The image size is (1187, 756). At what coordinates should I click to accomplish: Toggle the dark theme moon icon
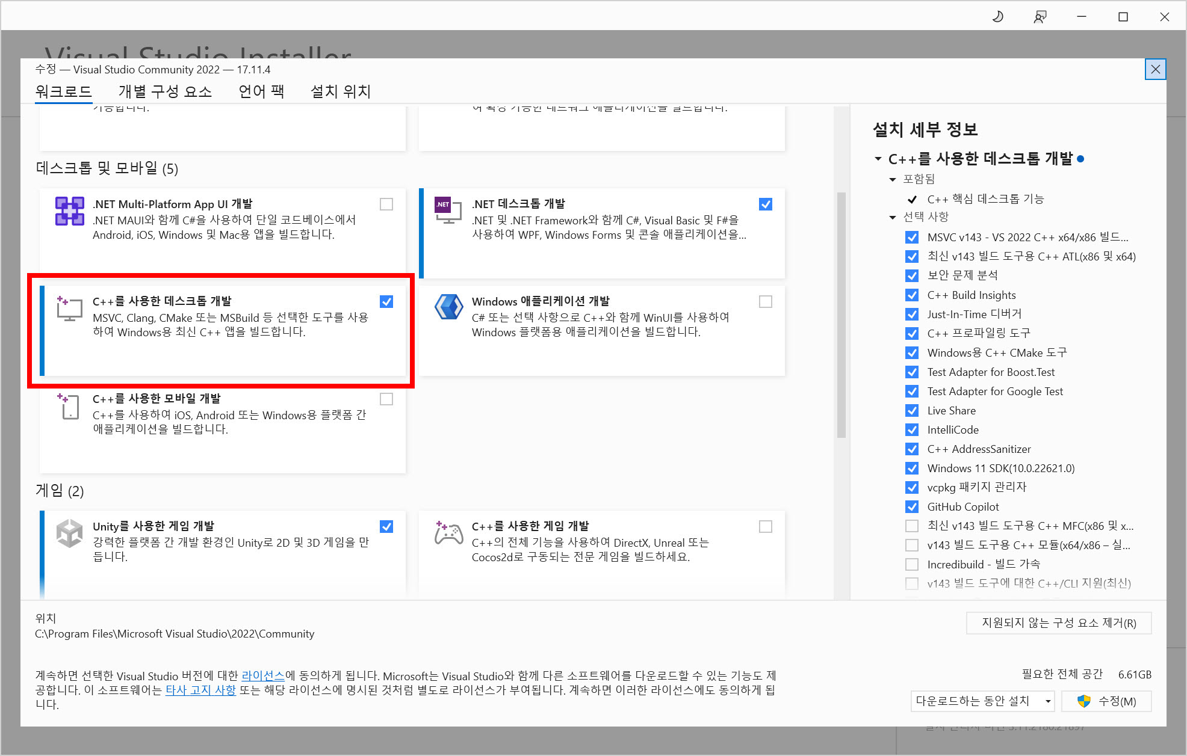[997, 17]
